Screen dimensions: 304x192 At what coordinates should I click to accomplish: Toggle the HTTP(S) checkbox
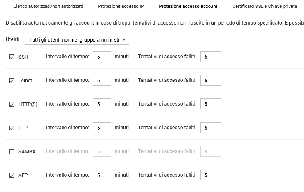point(12,104)
